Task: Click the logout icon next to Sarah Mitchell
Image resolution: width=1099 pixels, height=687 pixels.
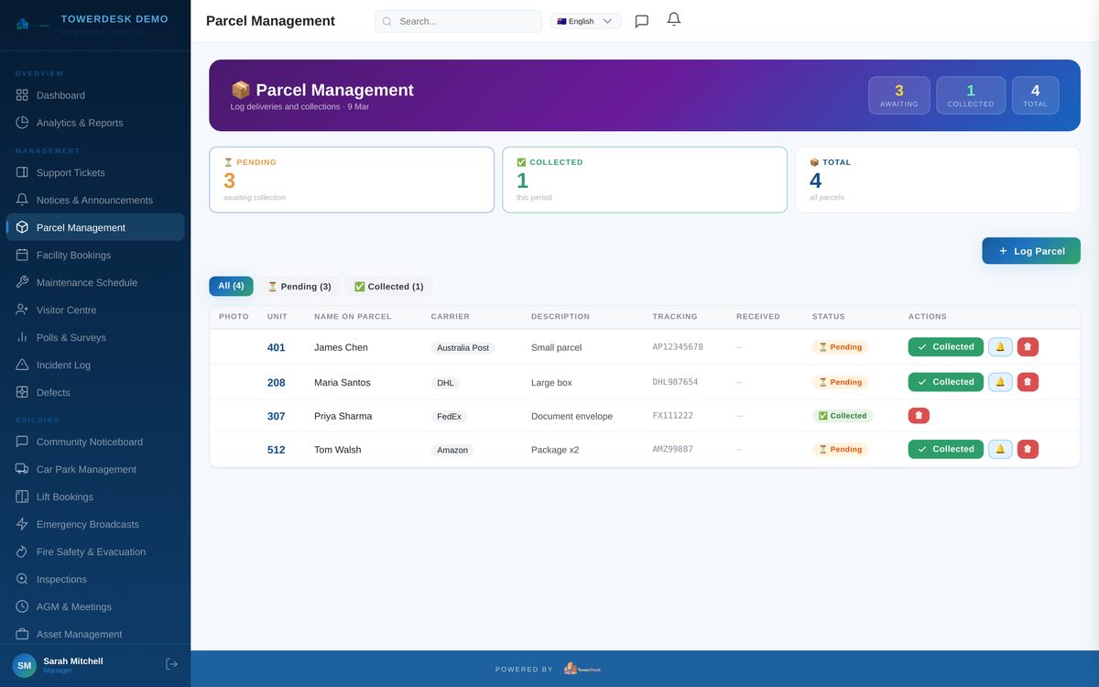Action: click(x=169, y=662)
